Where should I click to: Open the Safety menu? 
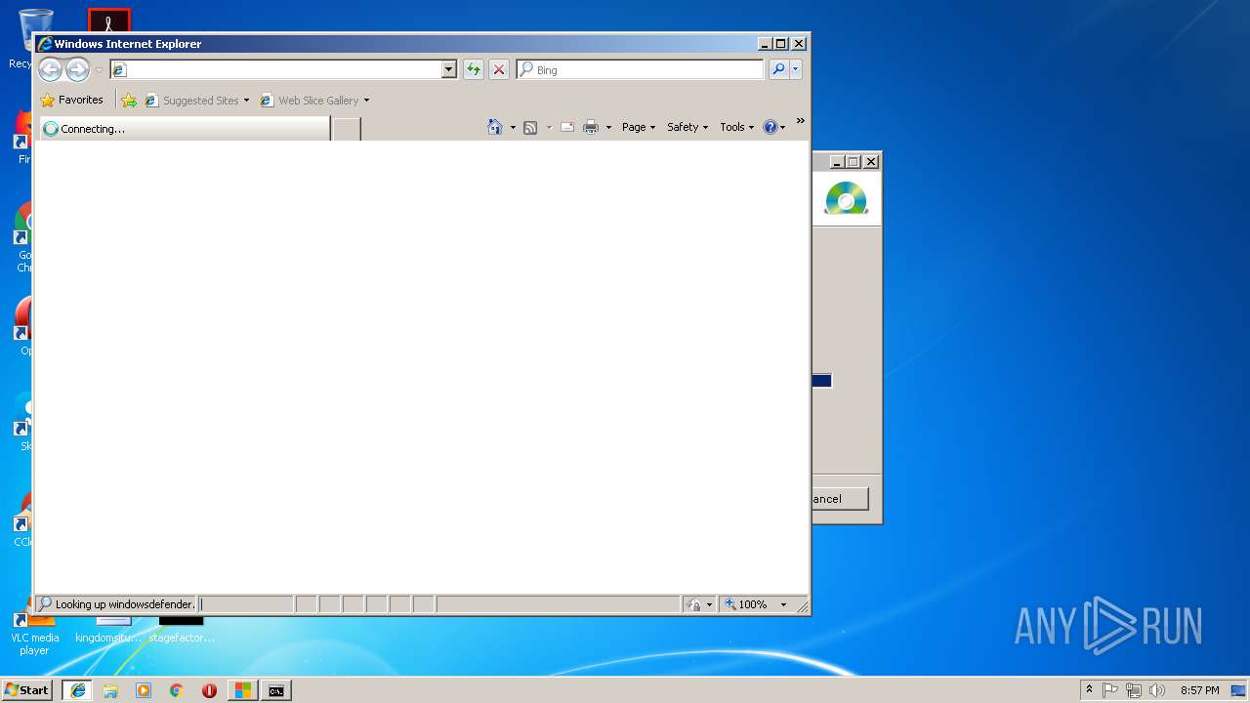click(687, 127)
